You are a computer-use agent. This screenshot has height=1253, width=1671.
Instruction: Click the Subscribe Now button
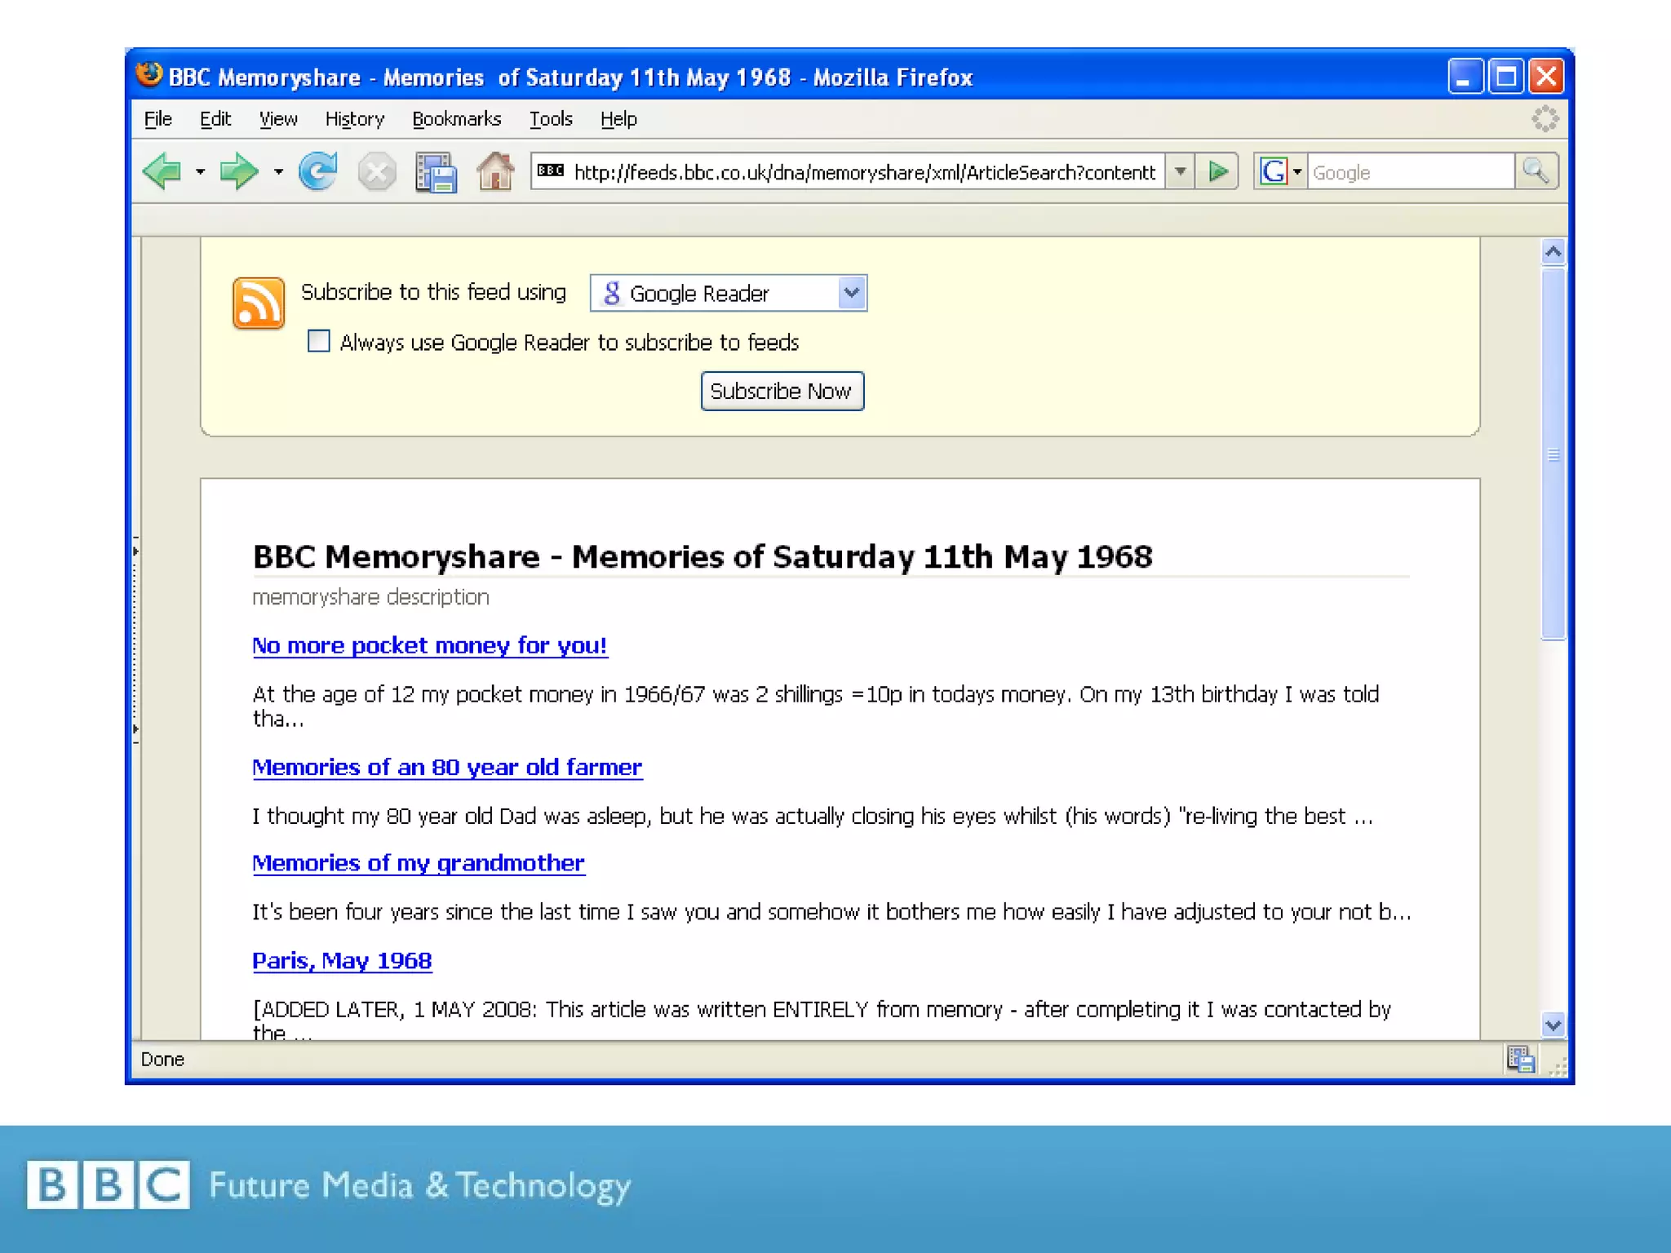[782, 392]
